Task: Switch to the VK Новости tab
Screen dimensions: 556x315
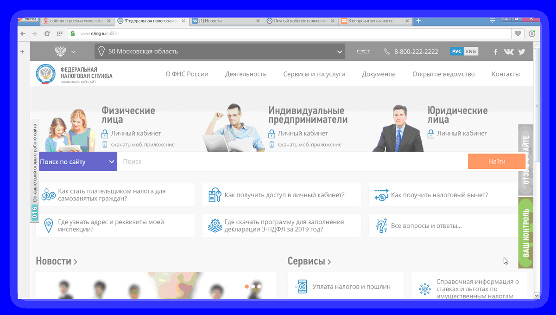Action: [x=227, y=21]
